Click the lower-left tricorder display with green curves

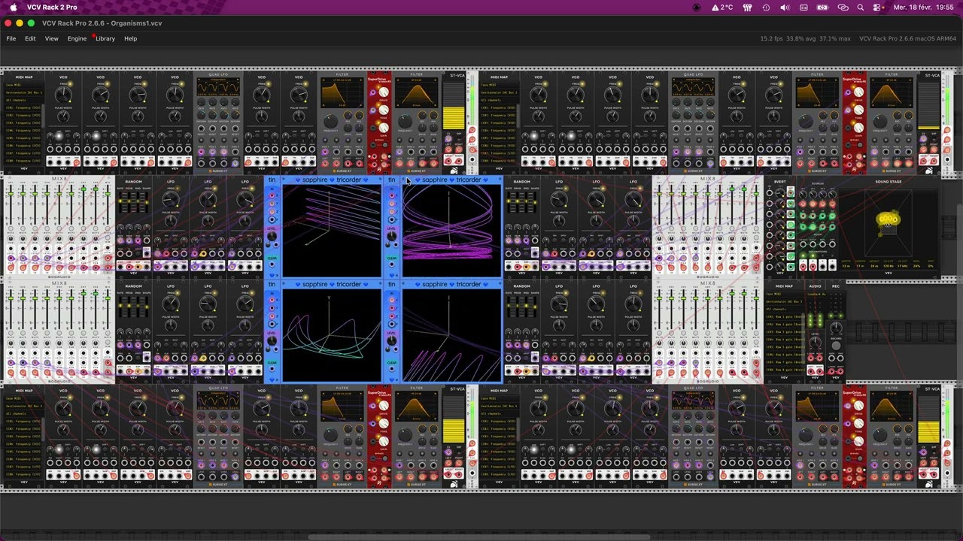pyautogui.click(x=332, y=335)
